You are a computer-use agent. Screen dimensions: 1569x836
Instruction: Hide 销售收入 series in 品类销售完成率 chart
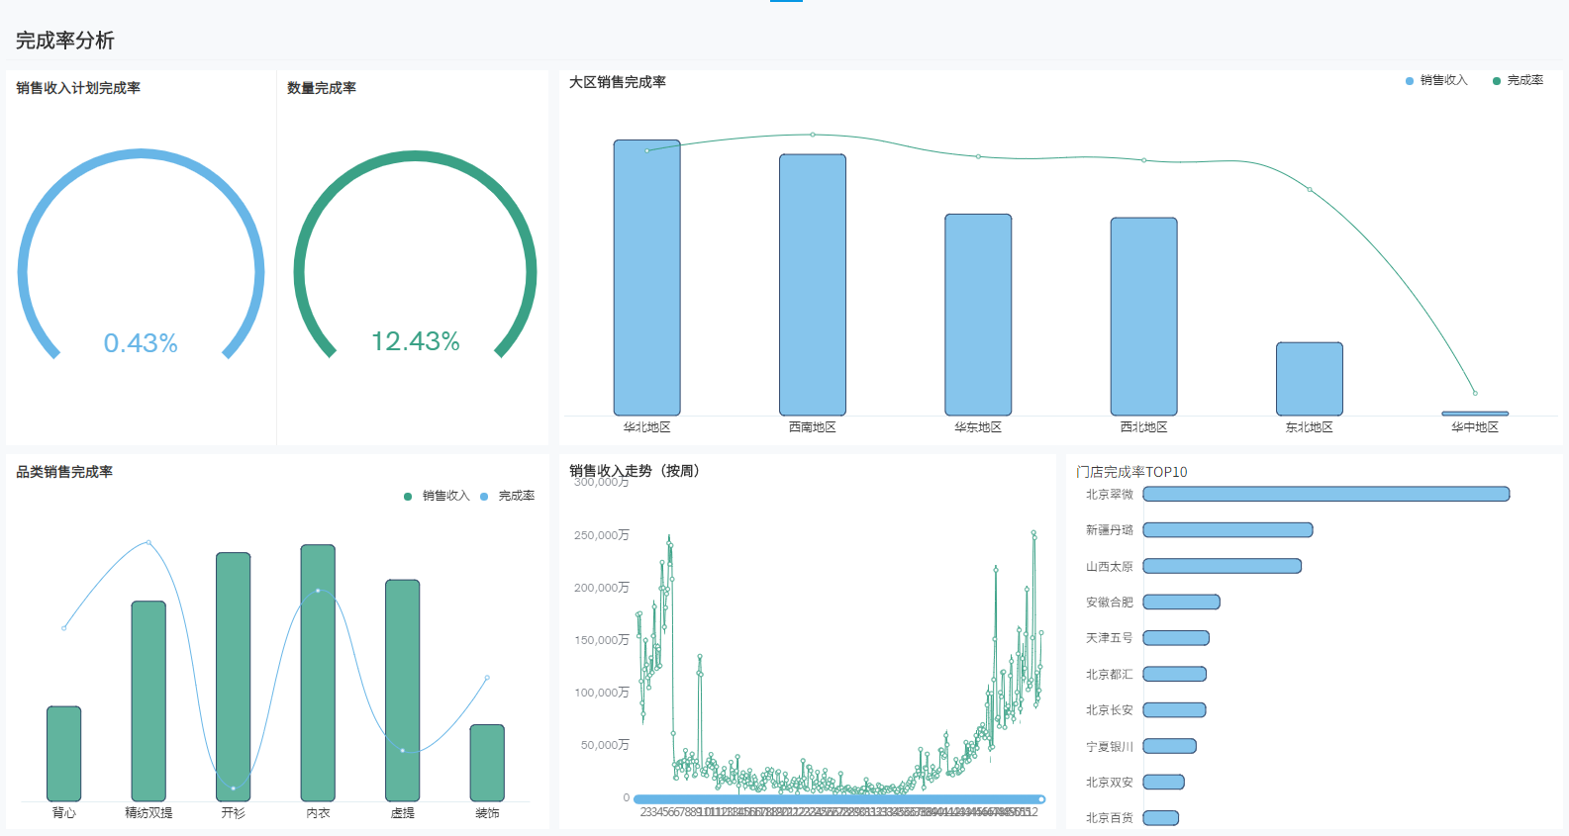(437, 496)
